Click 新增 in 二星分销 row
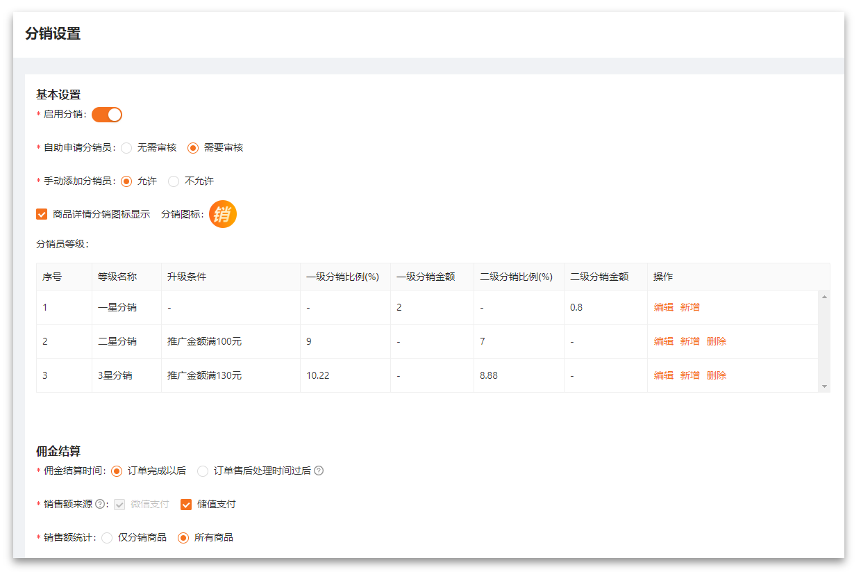This screenshot has width=861, height=572. [690, 341]
